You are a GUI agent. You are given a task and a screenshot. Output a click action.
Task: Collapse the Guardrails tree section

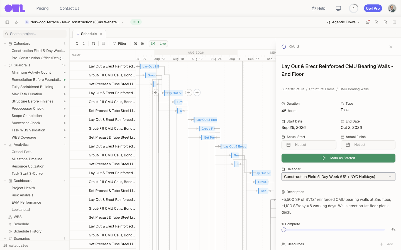pos(5,65)
